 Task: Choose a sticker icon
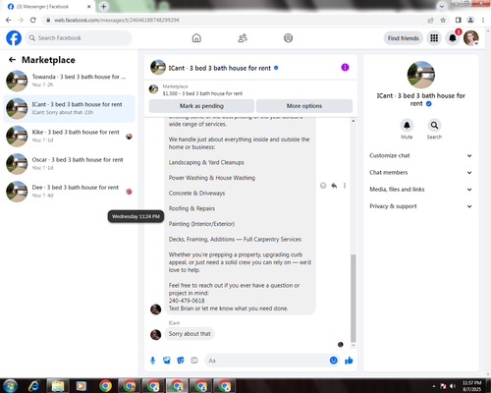pyautogui.click(x=181, y=361)
